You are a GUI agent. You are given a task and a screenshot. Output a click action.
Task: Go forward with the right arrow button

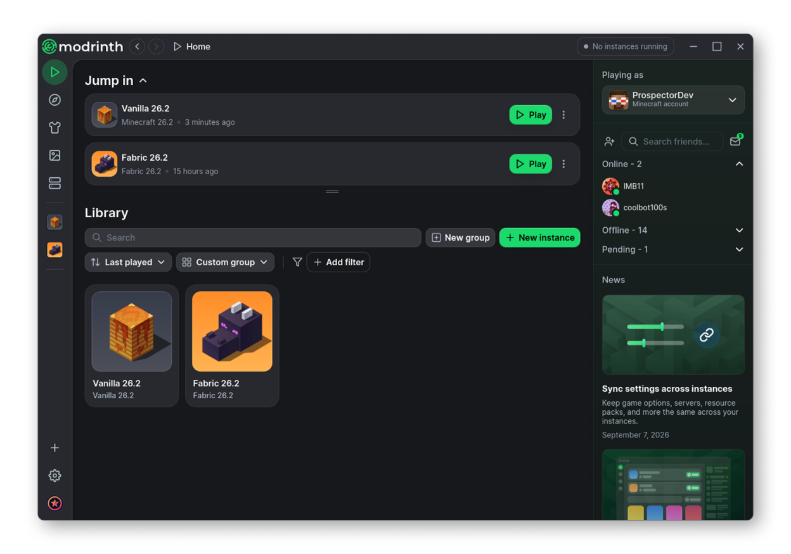coord(156,46)
